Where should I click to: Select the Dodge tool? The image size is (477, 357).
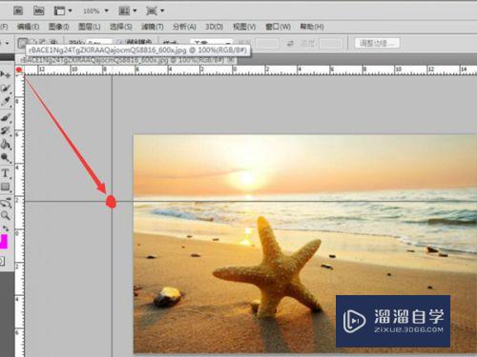coord(6,158)
